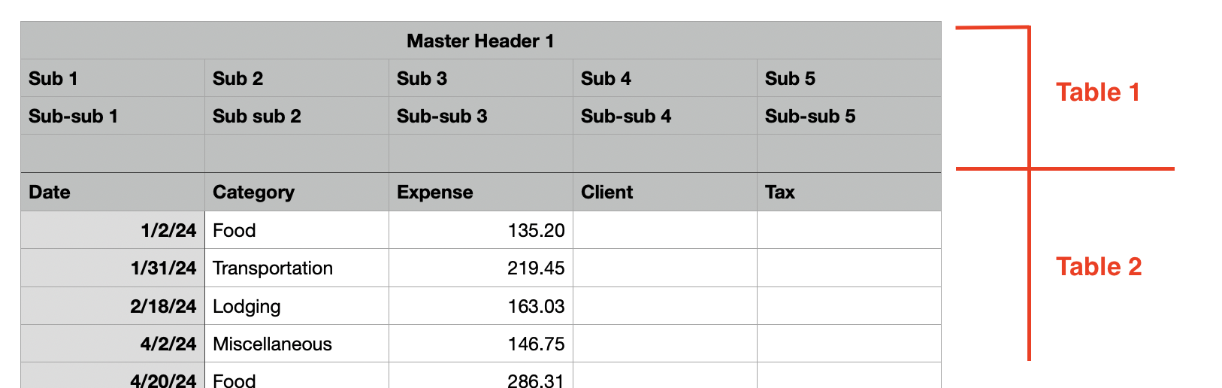Click the Date column header

(113, 192)
